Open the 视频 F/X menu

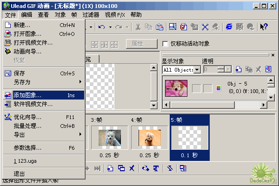115,15
